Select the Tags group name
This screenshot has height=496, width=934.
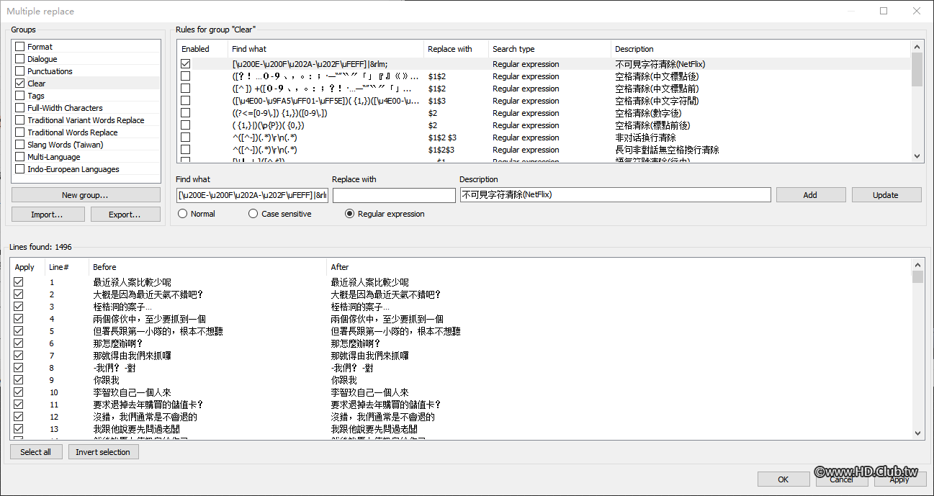pyautogui.click(x=36, y=96)
